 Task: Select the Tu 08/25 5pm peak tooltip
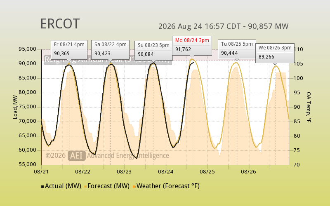click(237, 49)
